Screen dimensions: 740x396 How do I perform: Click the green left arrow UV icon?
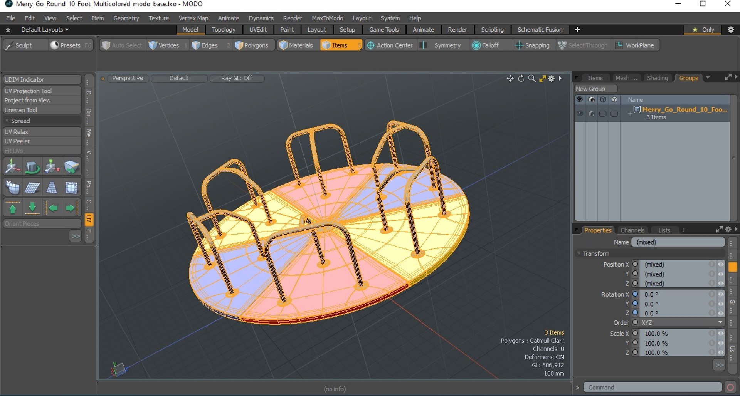pyautogui.click(x=52, y=208)
